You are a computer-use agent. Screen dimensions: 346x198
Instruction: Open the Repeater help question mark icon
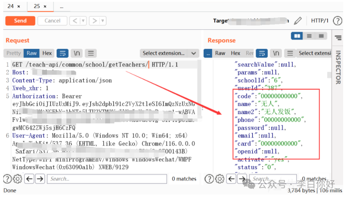click(x=337, y=21)
